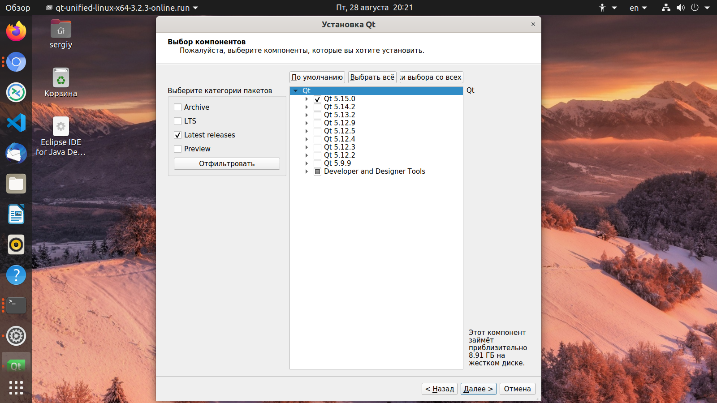Open the network status icon
This screenshot has width=717, height=403.
[666, 8]
